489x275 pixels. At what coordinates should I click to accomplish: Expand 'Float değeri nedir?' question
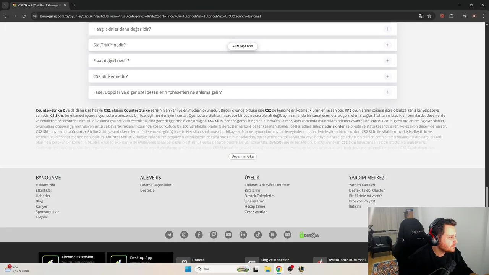243,60
